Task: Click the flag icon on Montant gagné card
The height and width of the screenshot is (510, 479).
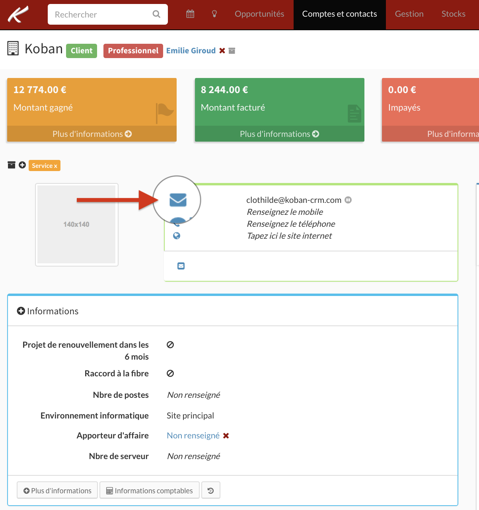Action: [x=164, y=113]
